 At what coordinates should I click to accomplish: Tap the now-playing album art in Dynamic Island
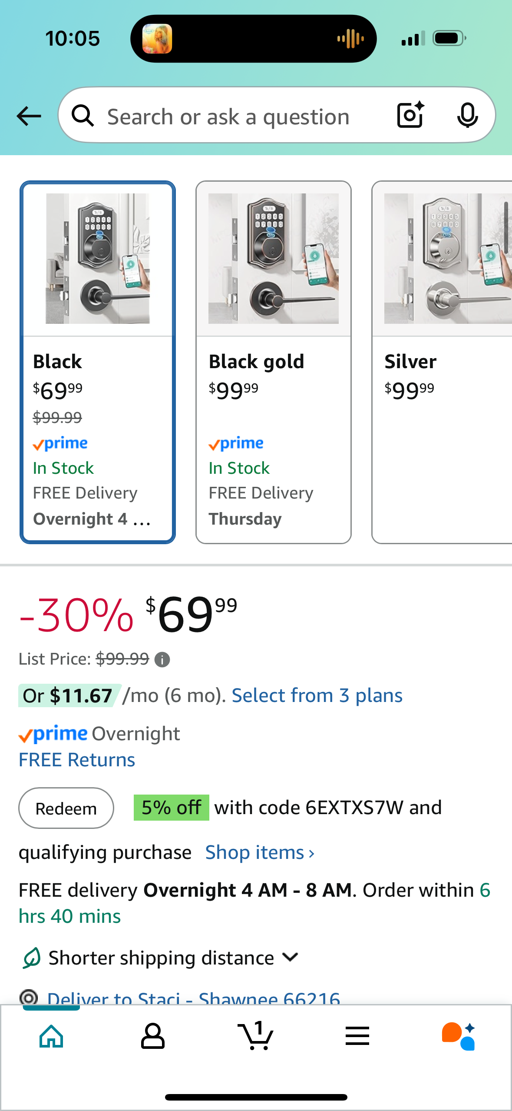157,39
